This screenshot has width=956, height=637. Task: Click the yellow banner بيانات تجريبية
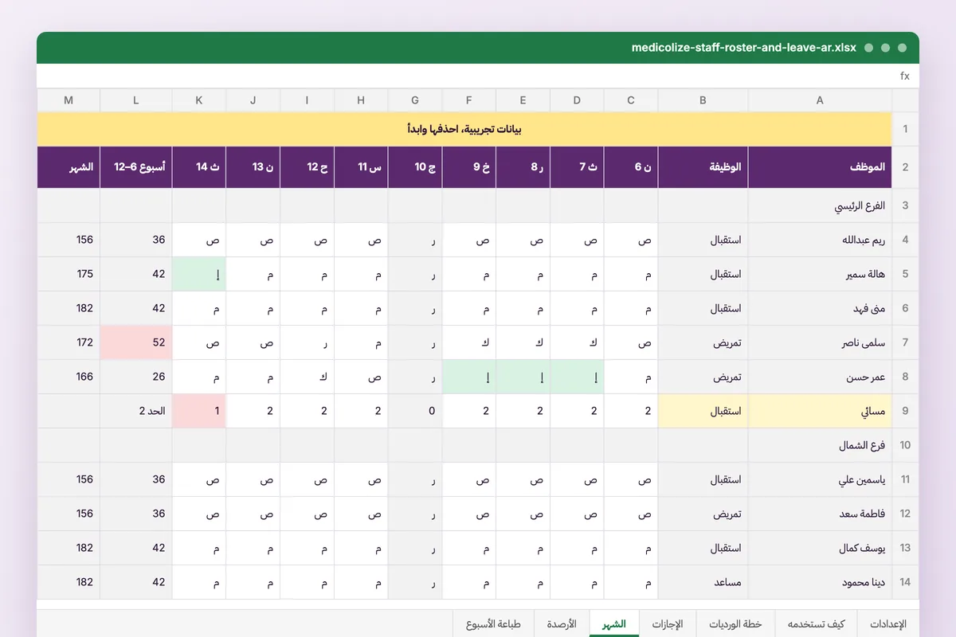(464, 129)
